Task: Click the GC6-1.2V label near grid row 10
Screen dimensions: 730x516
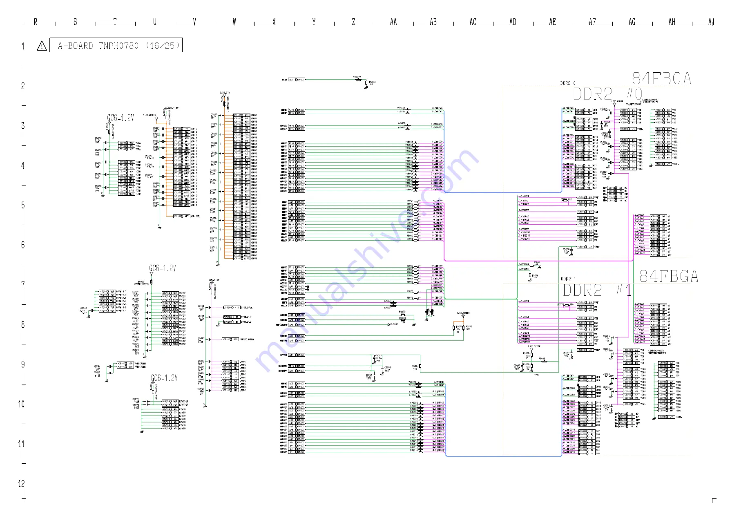Action: pos(164,378)
